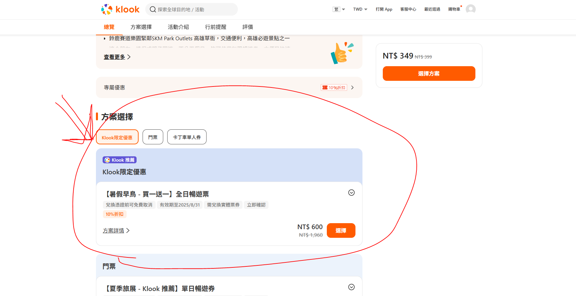576x296 pixels.
Task: Open 打開 App link
Action: pyautogui.click(x=384, y=9)
